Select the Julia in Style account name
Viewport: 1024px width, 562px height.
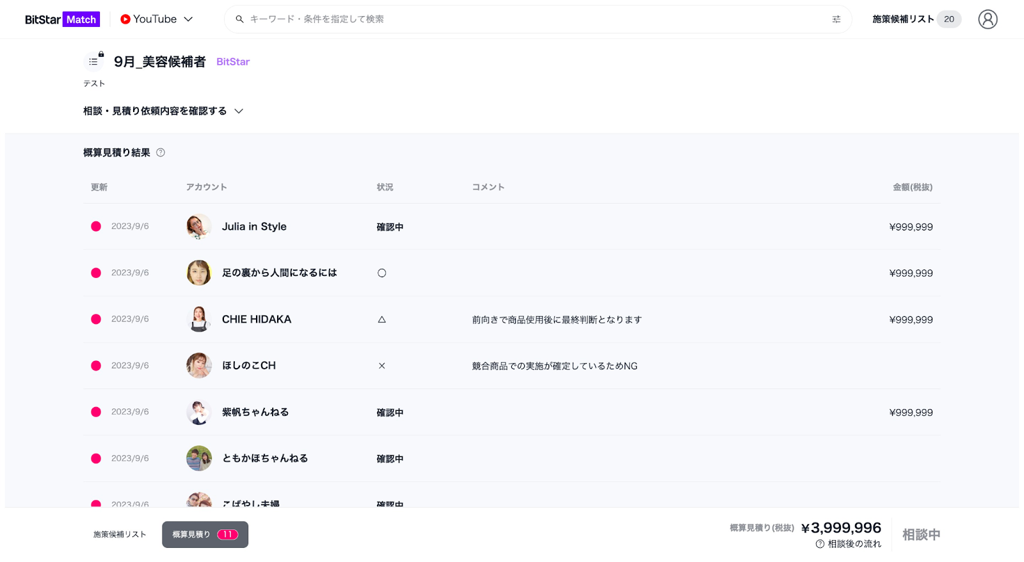pyautogui.click(x=254, y=227)
